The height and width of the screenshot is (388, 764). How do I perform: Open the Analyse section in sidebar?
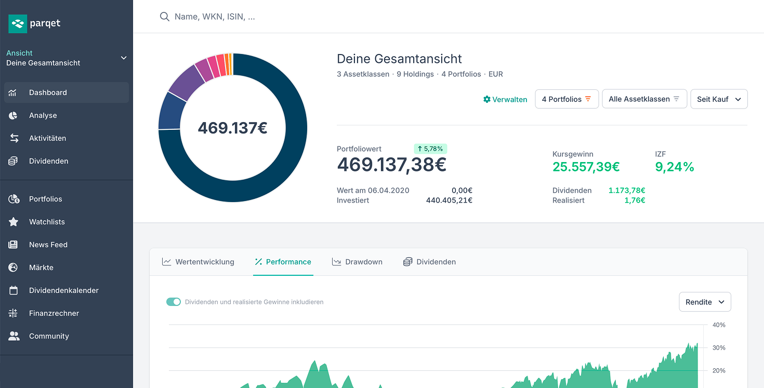[44, 115]
